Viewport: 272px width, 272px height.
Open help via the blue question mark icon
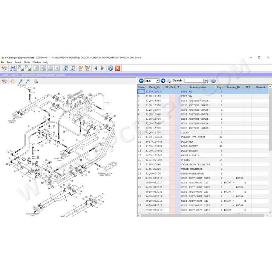(110, 68)
